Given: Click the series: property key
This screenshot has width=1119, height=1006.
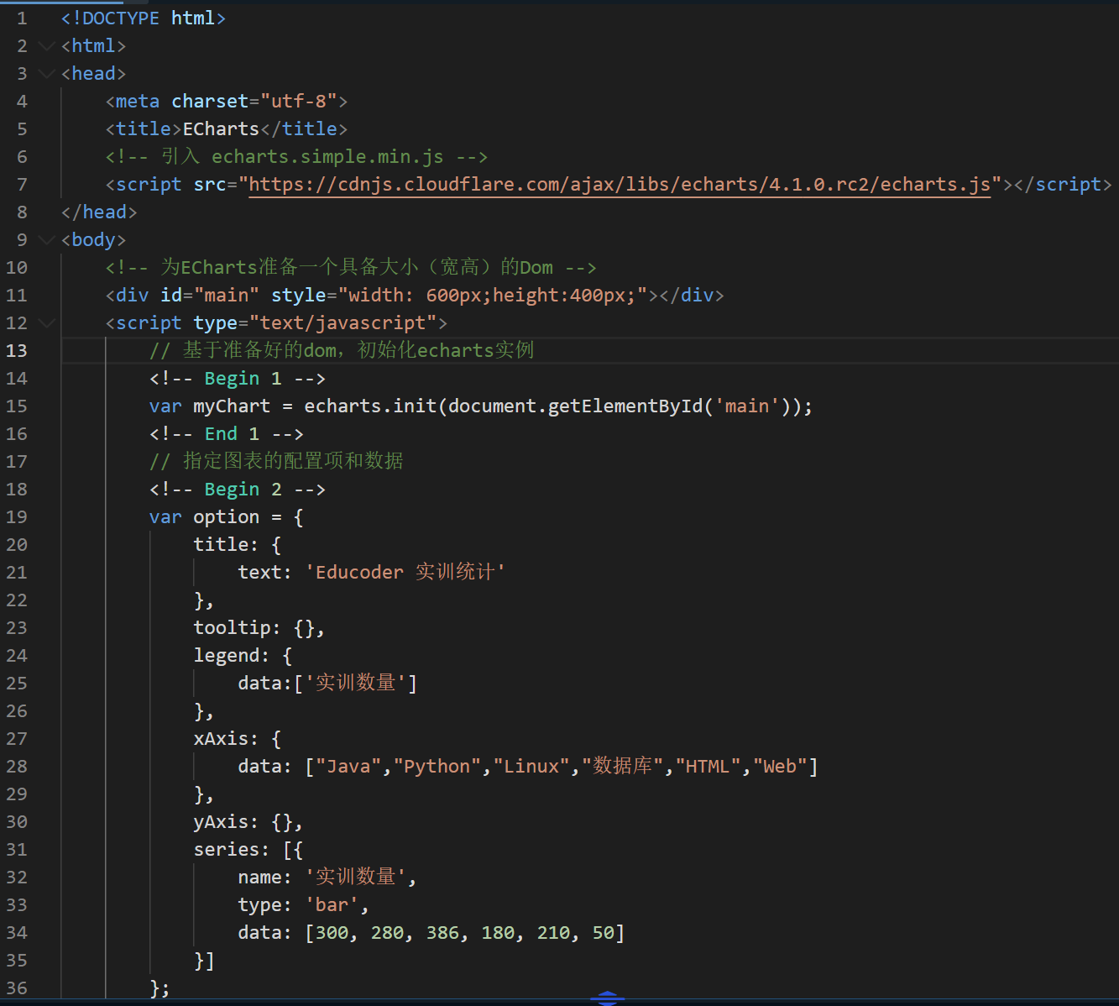Looking at the screenshot, I should click(x=232, y=850).
